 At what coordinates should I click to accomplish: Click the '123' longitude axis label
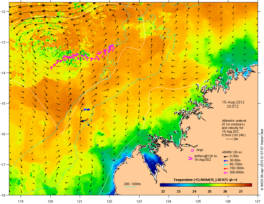pos(139,201)
